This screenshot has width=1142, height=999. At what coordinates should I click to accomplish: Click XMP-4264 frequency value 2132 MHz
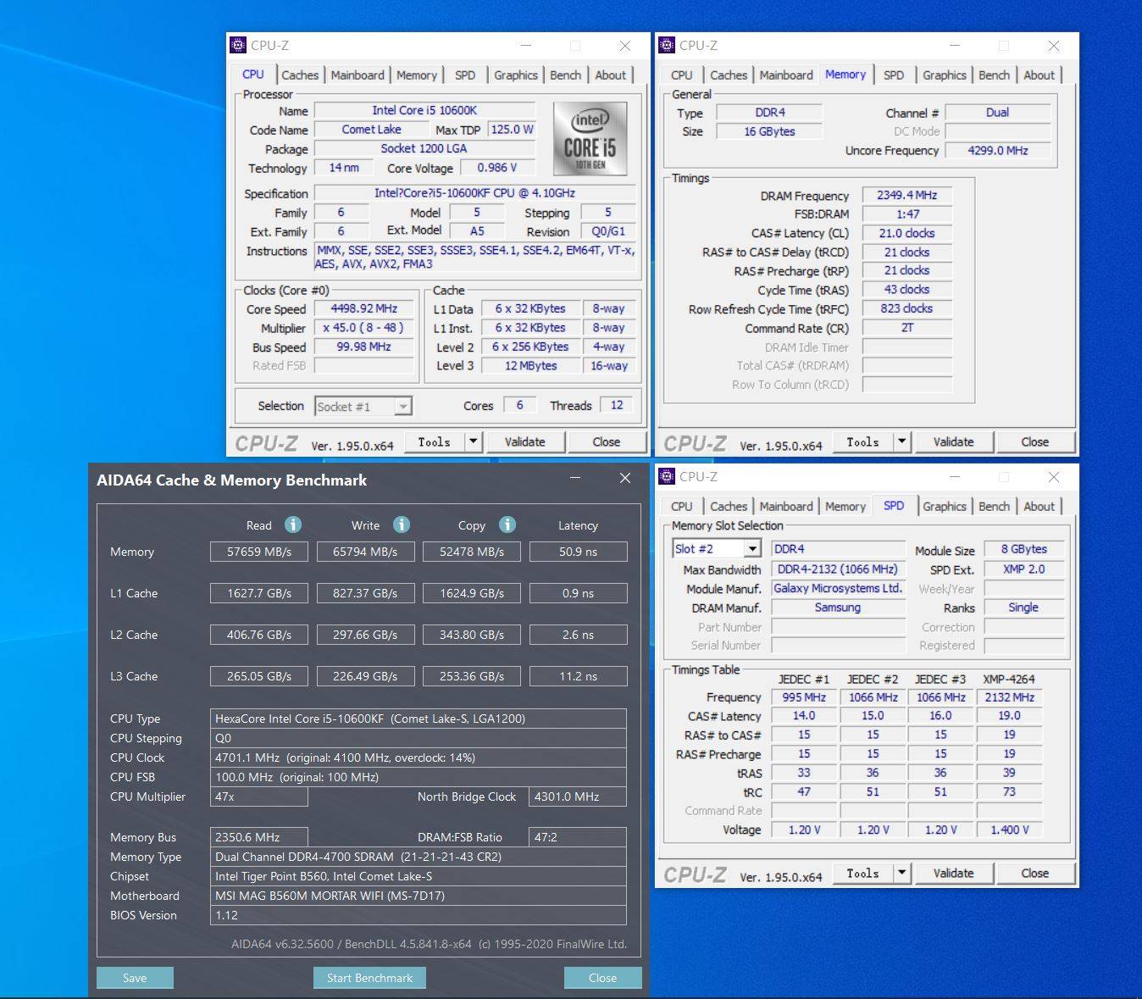point(1009,697)
